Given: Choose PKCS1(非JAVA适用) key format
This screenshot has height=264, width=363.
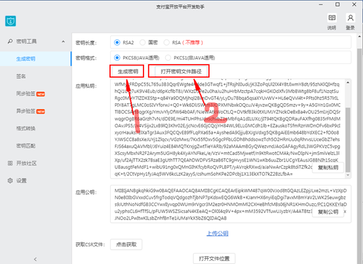Looking at the screenshot, I should (168, 58).
